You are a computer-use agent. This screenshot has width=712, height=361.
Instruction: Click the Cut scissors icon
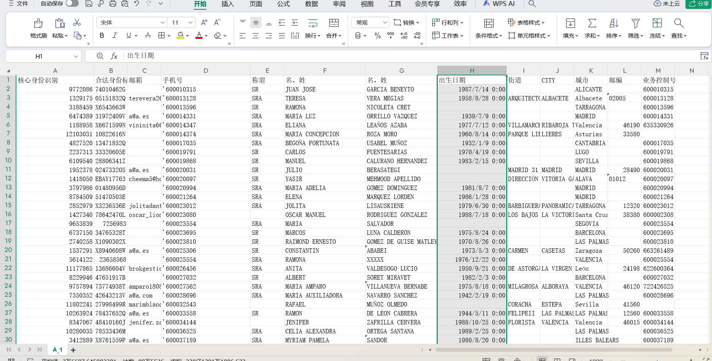pyautogui.click(x=77, y=22)
